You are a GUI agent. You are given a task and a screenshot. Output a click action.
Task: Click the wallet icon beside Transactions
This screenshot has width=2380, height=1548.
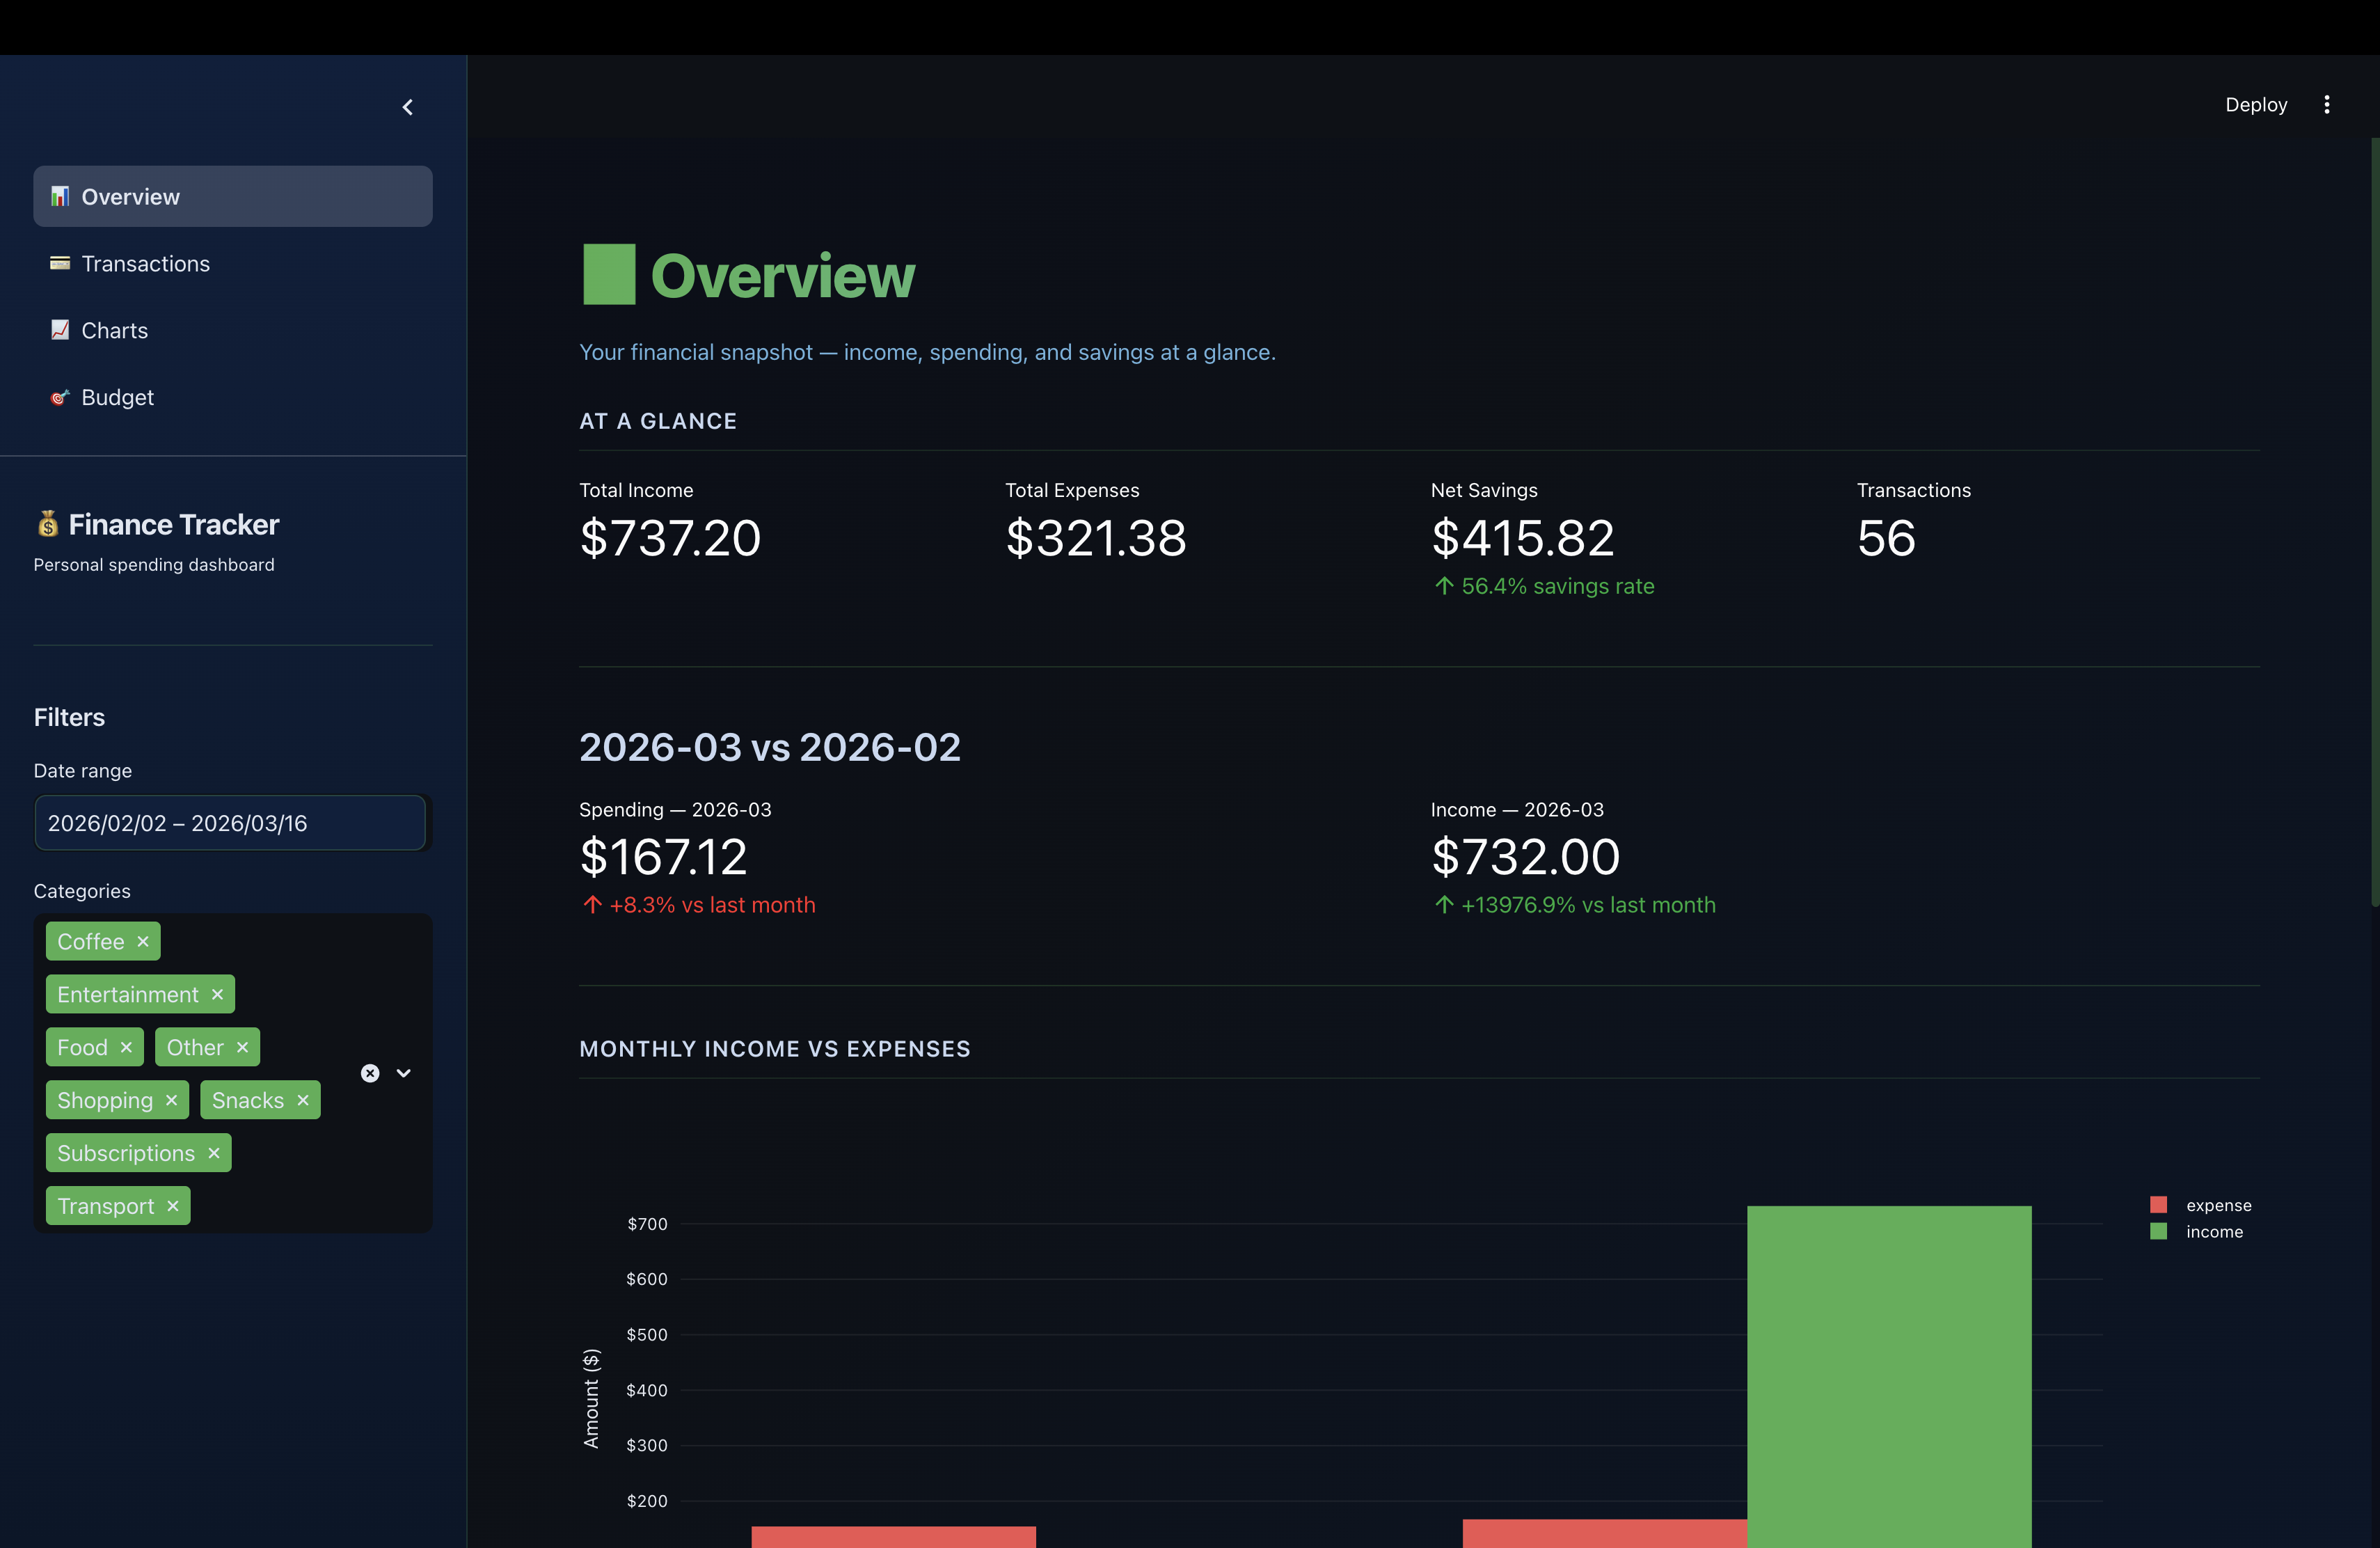tap(59, 263)
